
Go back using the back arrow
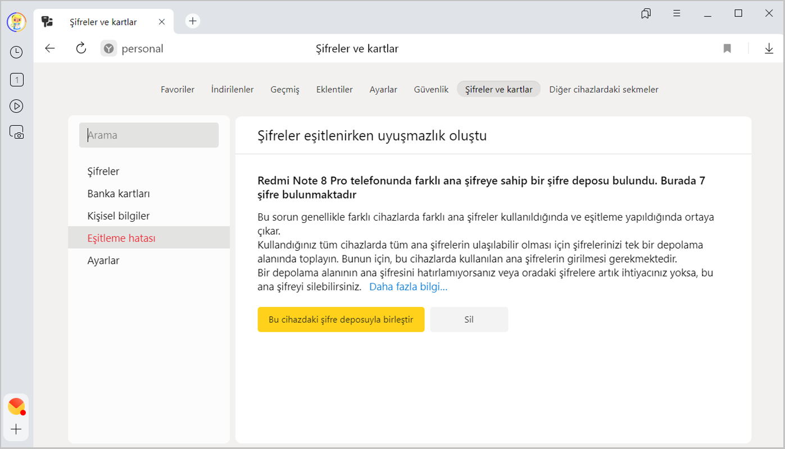[50, 48]
